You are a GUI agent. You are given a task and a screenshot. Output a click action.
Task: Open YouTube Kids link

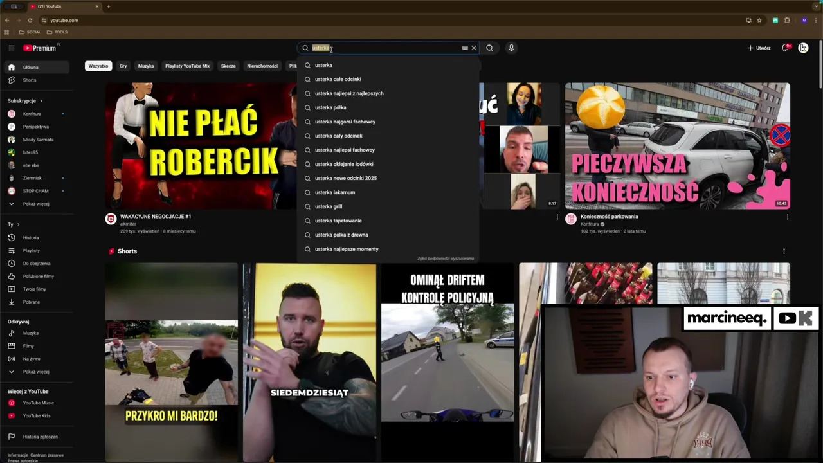pyautogui.click(x=38, y=415)
